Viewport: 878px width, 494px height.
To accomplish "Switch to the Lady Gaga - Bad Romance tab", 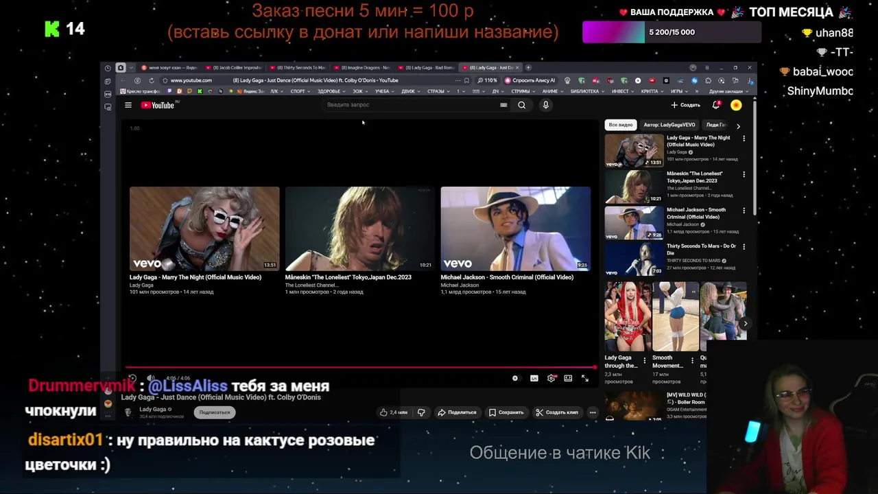I will [x=427, y=68].
